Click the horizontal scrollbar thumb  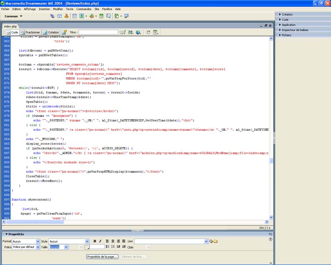[x=35, y=222]
